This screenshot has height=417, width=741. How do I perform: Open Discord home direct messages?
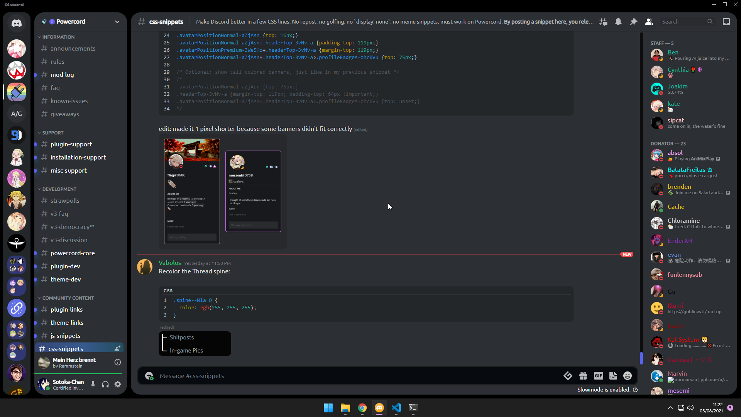point(16,24)
